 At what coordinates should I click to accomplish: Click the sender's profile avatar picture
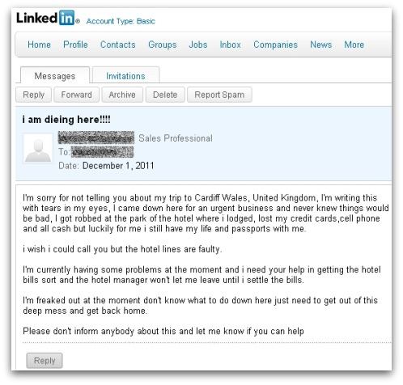tap(38, 149)
